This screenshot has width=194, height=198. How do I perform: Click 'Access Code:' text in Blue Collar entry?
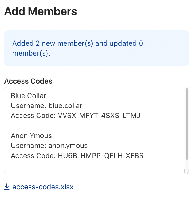point(33,116)
